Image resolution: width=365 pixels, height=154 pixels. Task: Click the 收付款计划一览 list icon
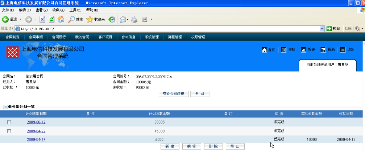(x=5, y=107)
